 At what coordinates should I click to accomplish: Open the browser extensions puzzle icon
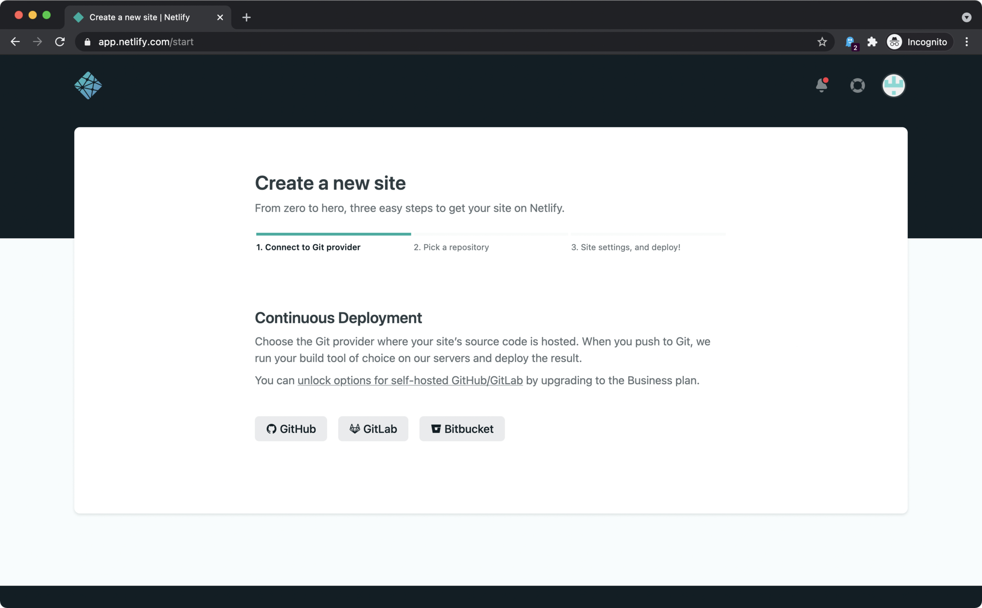coord(872,42)
